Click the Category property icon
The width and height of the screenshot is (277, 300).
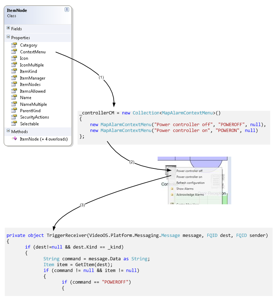14,45
